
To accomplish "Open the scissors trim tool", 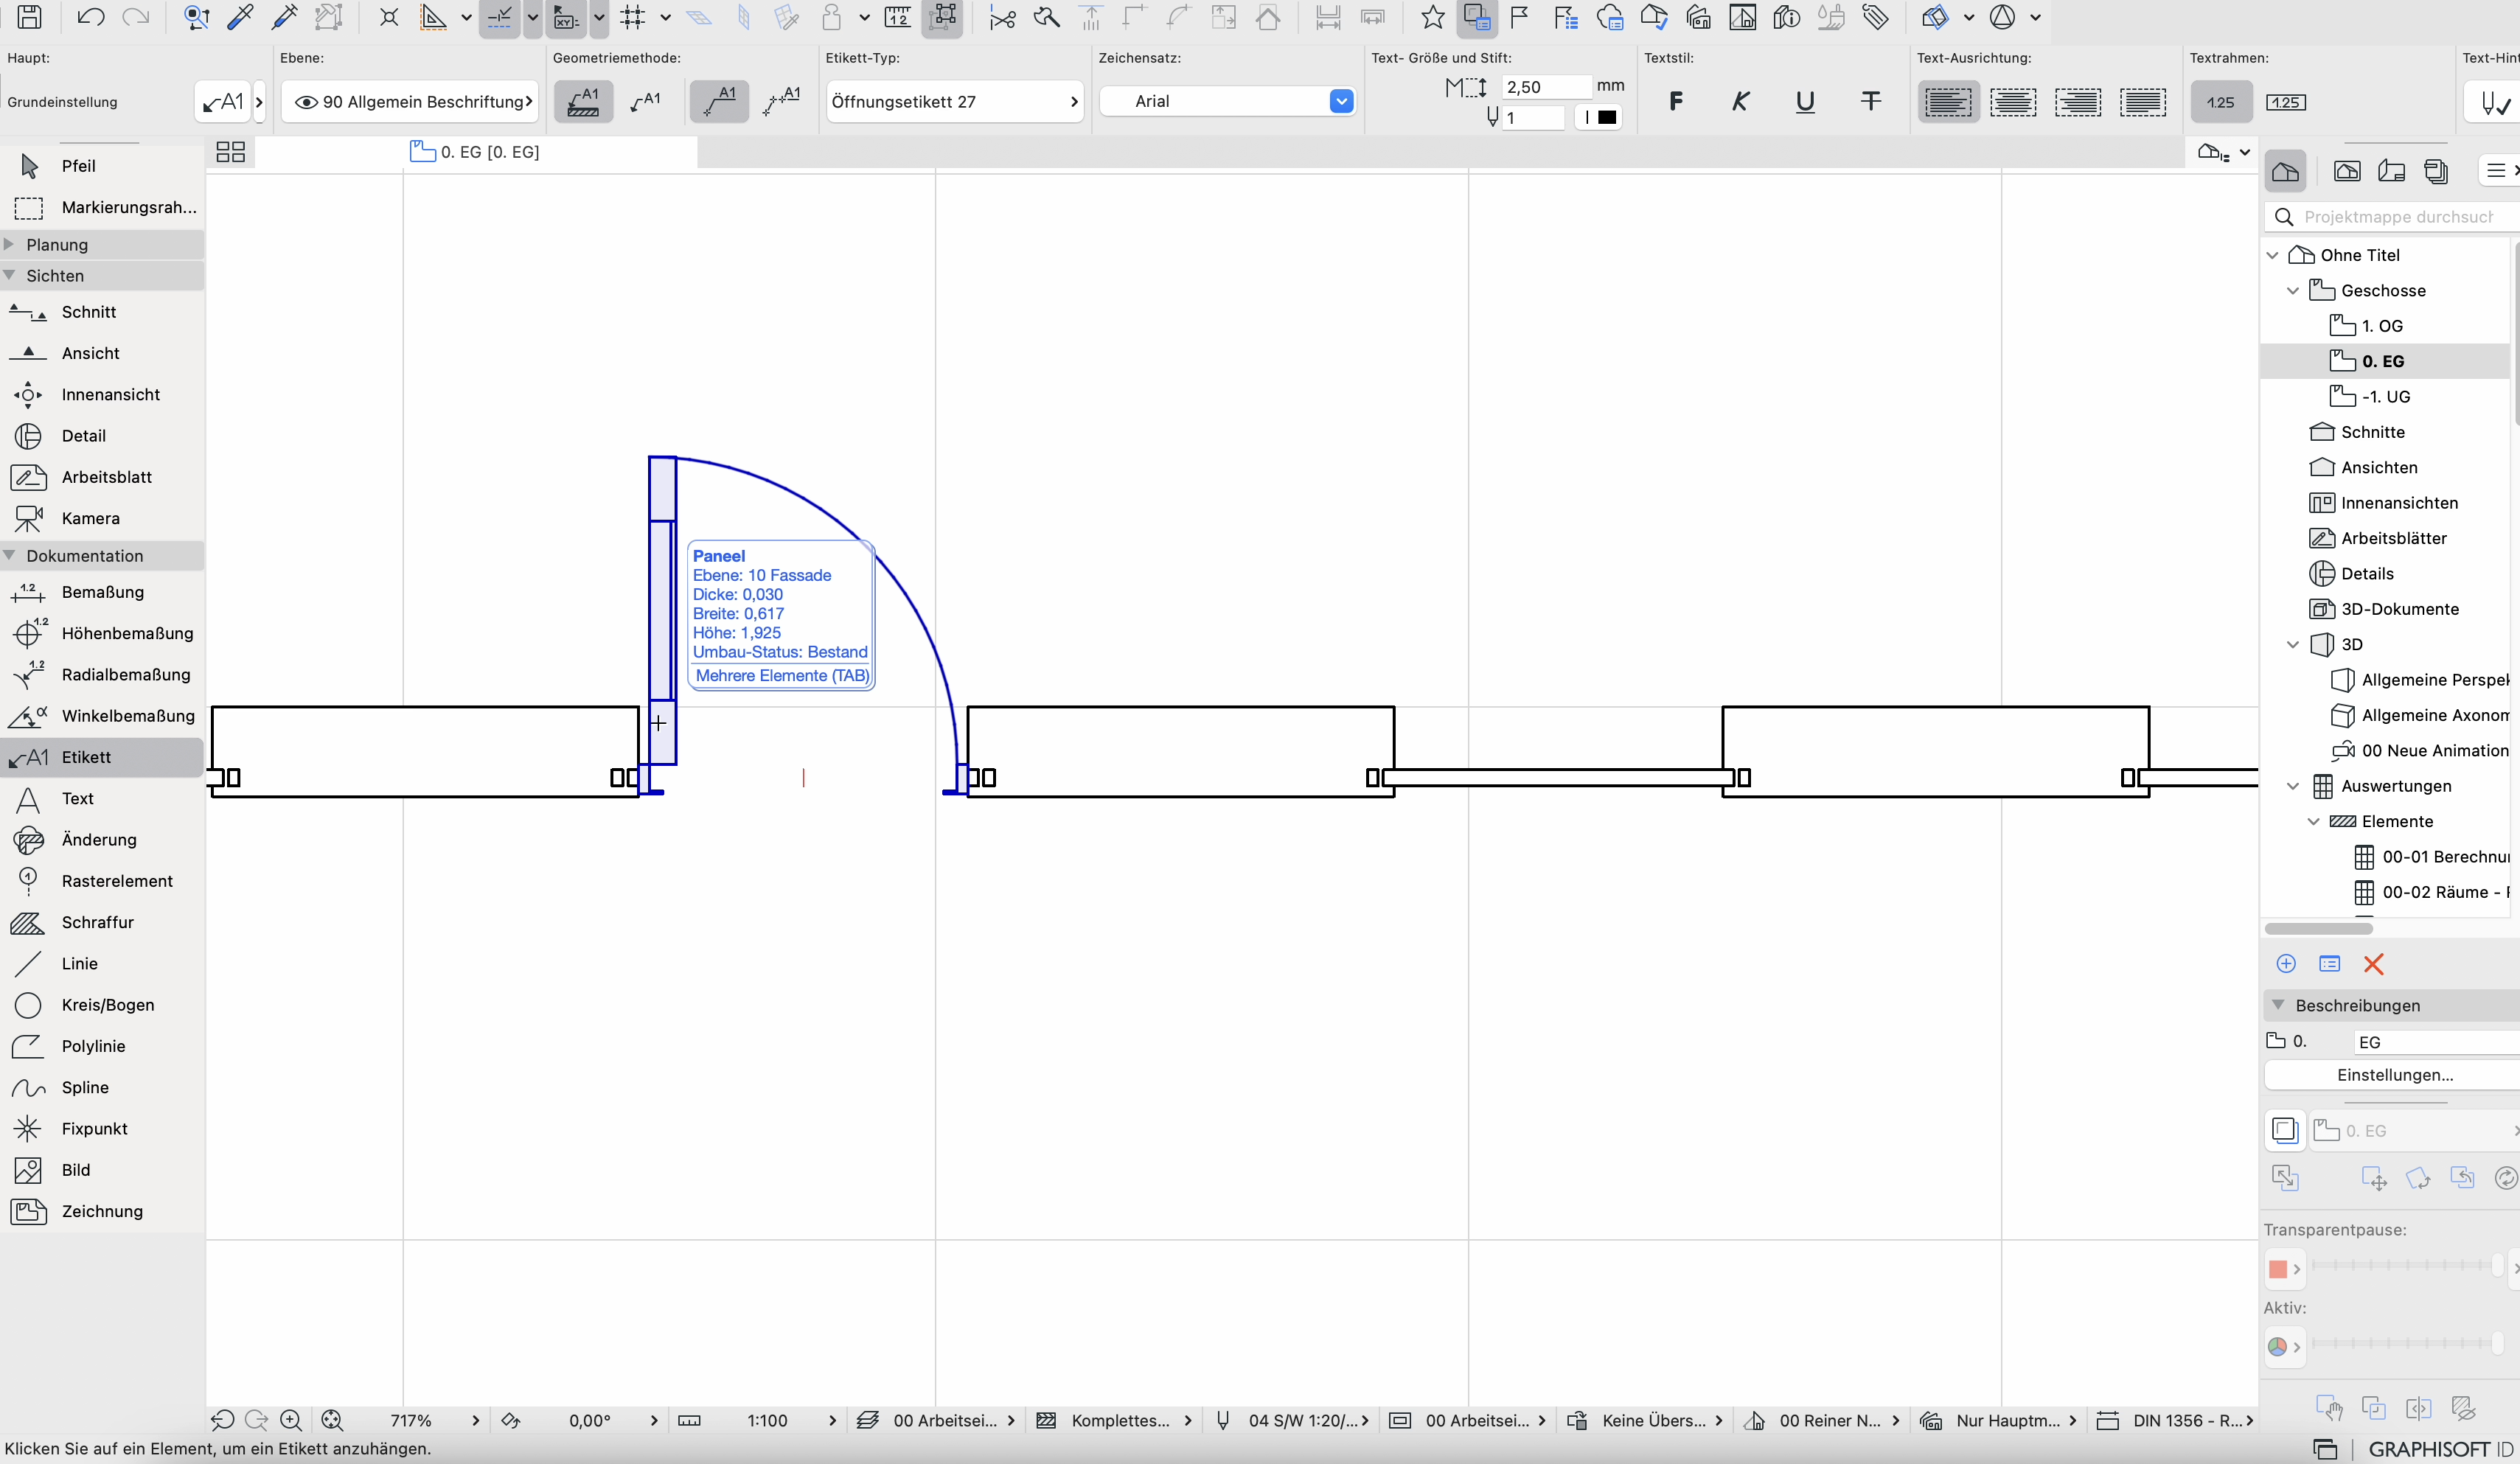I will [1002, 17].
